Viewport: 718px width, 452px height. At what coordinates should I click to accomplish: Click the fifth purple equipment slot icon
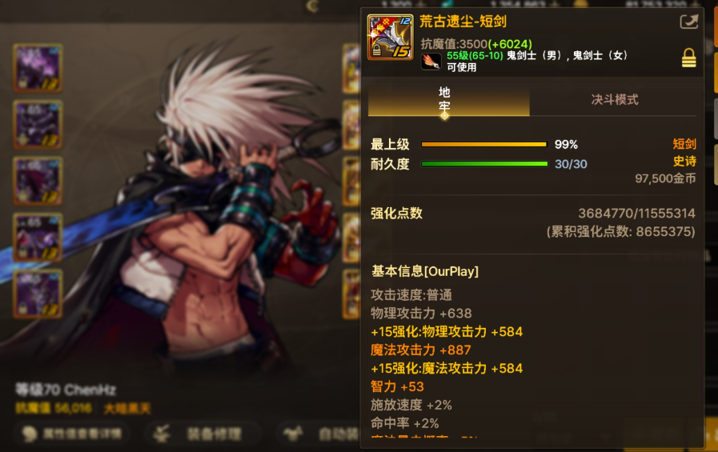(x=38, y=294)
